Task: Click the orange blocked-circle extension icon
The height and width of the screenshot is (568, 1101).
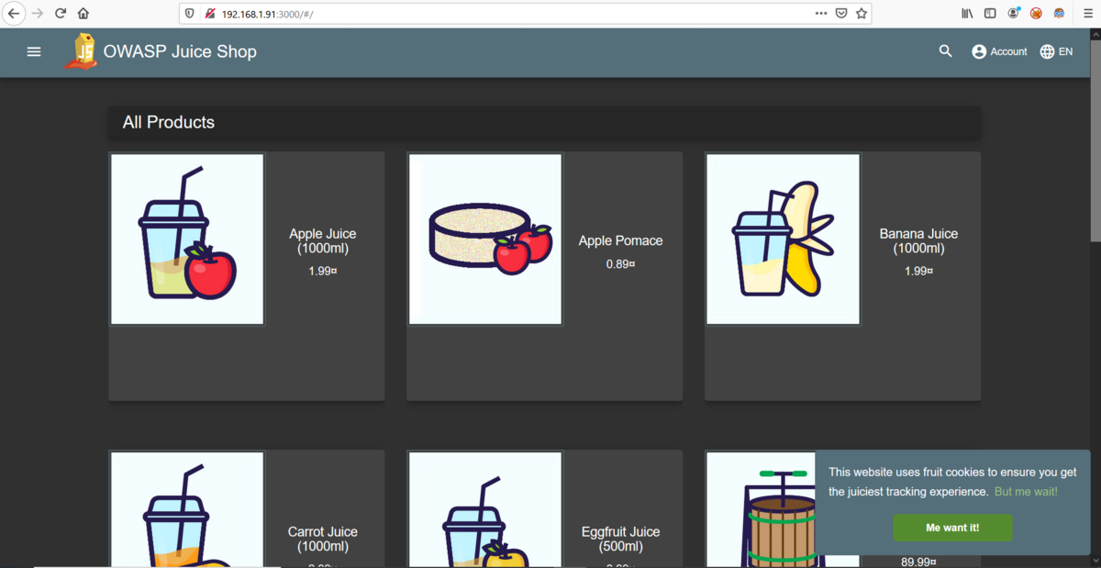Action: click(x=1036, y=14)
